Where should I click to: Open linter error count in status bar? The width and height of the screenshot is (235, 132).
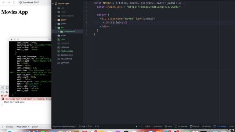(81, 126)
